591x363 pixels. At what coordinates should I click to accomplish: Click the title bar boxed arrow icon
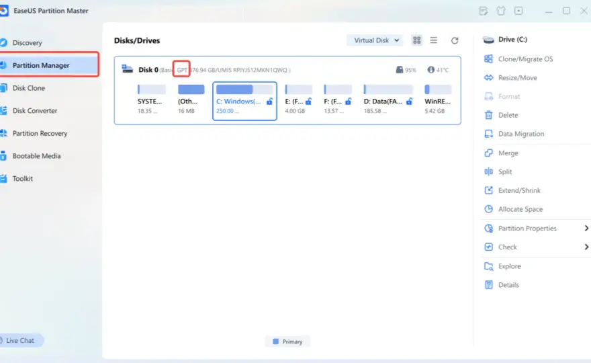click(518, 11)
